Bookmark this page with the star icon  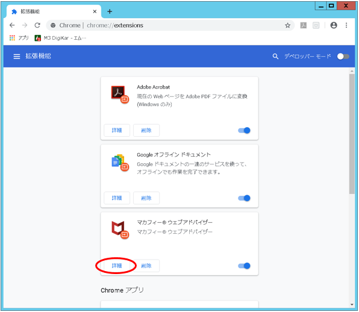coord(287,25)
